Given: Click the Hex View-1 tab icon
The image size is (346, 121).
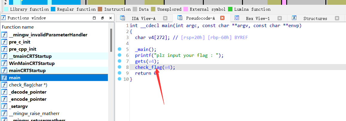Looking at the screenshot, I should pyautogui.click(x=237, y=18).
